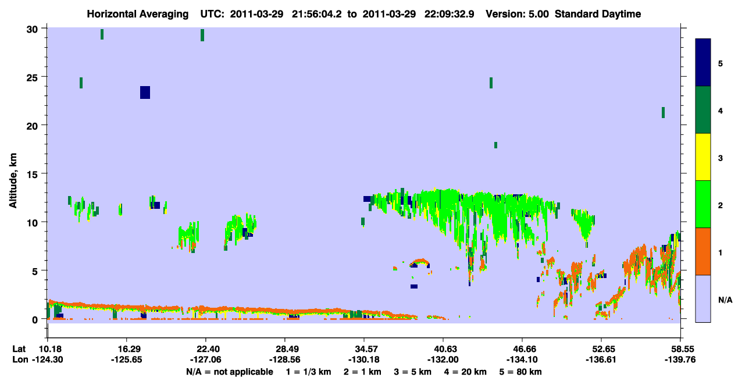Image resolution: width=756 pixels, height=388 pixels.
Task: Click longitude value -139.76
Action: pyautogui.click(x=680, y=360)
